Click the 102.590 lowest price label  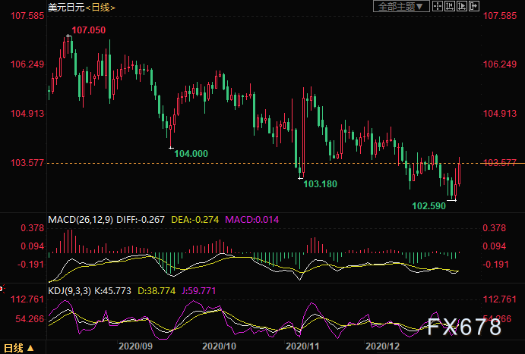429,205
